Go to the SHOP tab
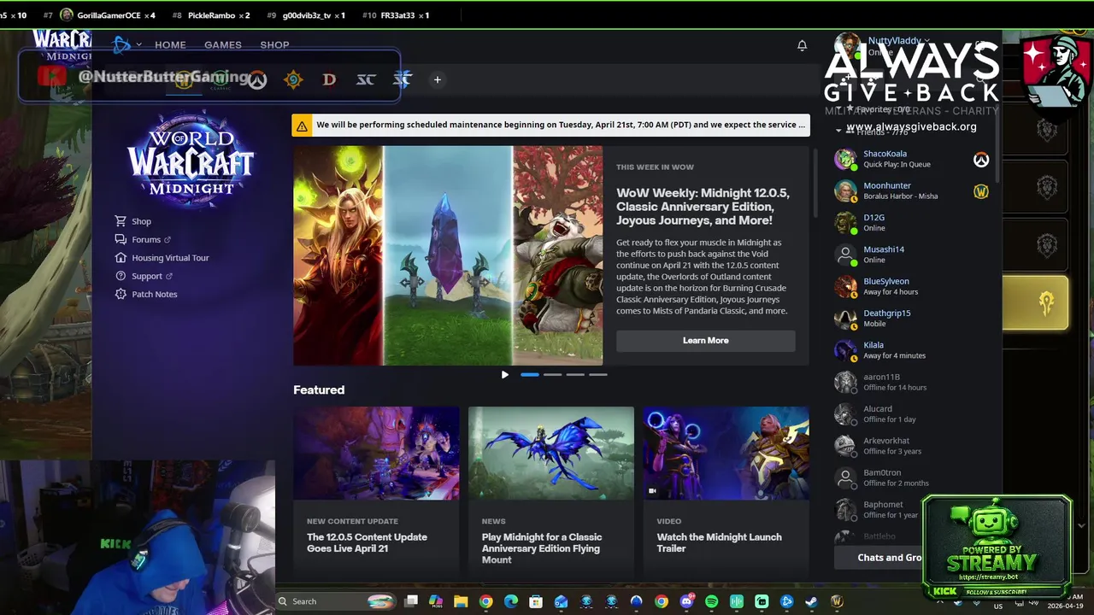The height and width of the screenshot is (615, 1094). 274,45
